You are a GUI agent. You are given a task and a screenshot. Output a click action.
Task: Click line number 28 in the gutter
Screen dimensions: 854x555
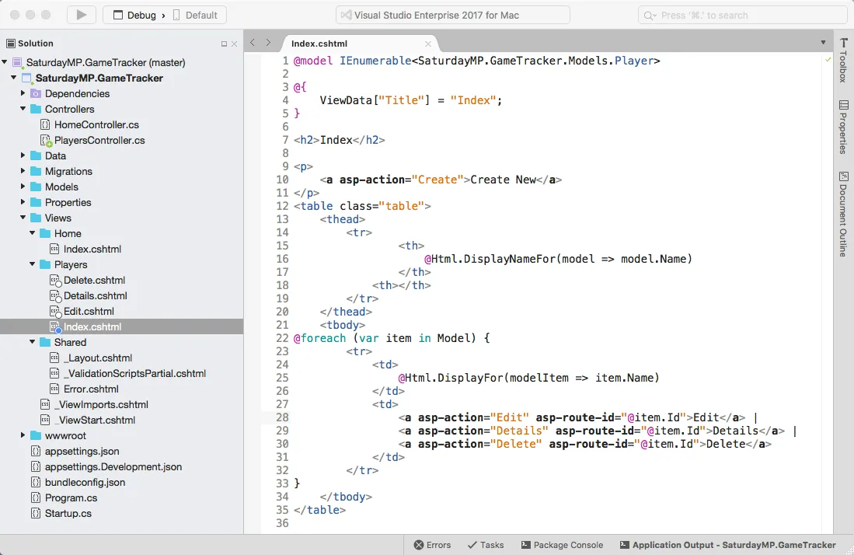(282, 417)
